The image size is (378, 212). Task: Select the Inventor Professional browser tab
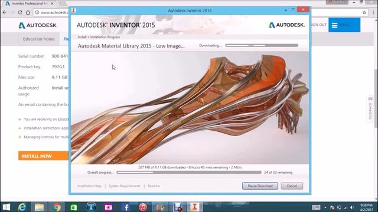30,4
